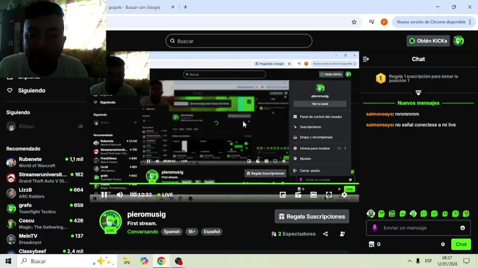Click follow person icon beside share
The width and height of the screenshot is (478, 268).
point(342,234)
